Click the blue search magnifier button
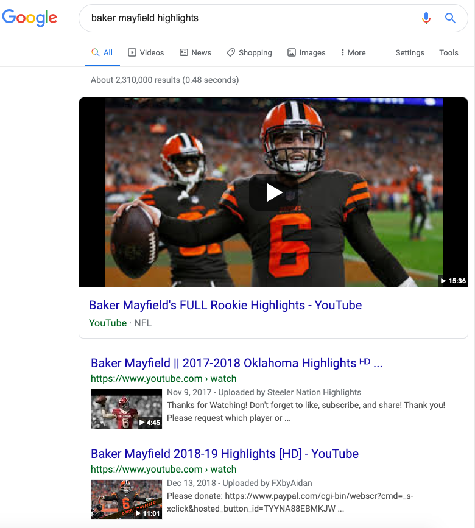Image resolution: width=475 pixels, height=528 pixels. point(450,18)
